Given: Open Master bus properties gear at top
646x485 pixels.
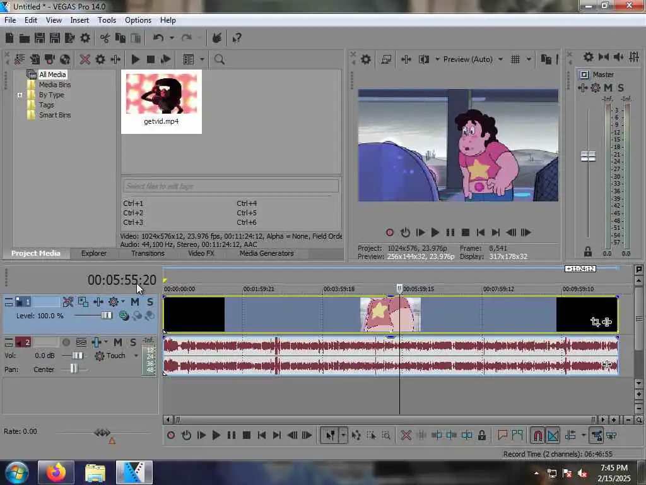Looking at the screenshot, I should (x=589, y=57).
